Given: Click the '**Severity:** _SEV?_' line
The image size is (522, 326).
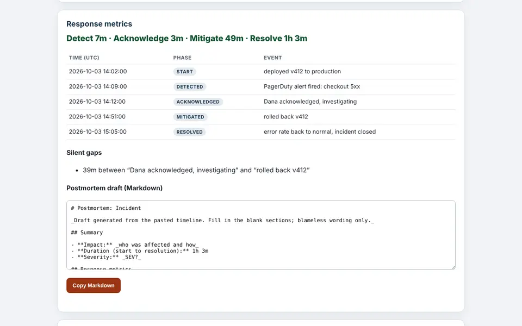Looking at the screenshot, I should [106, 257].
